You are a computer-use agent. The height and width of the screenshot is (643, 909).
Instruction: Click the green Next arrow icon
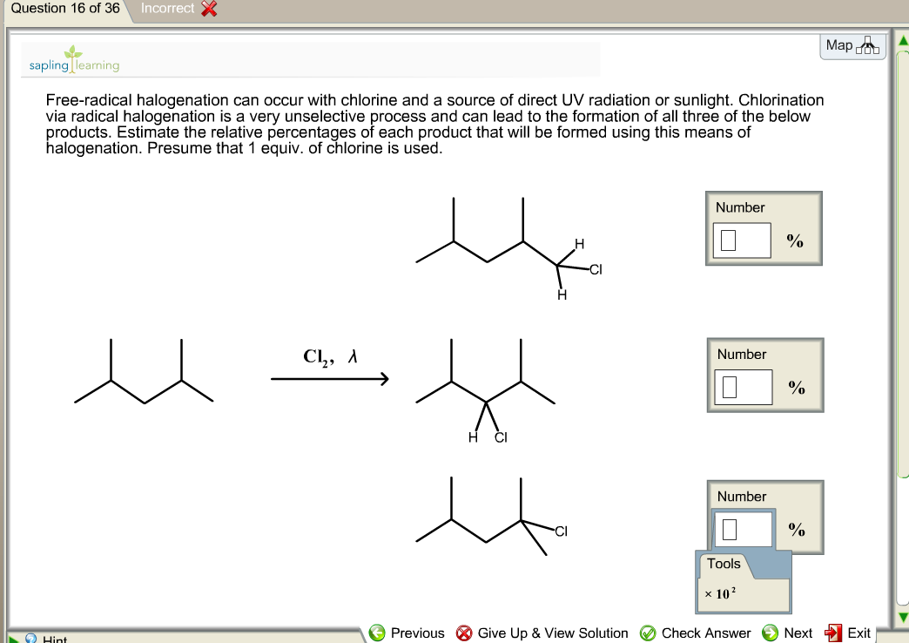(x=770, y=633)
